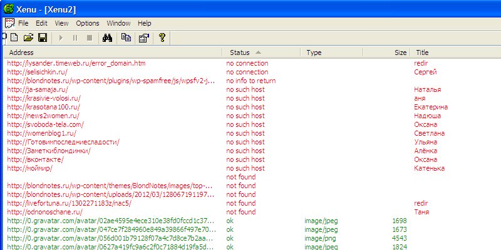Viewport: 501px width, 250px height.
Task: Click the Copy toolbar icon
Action: [x=126, y=37]
